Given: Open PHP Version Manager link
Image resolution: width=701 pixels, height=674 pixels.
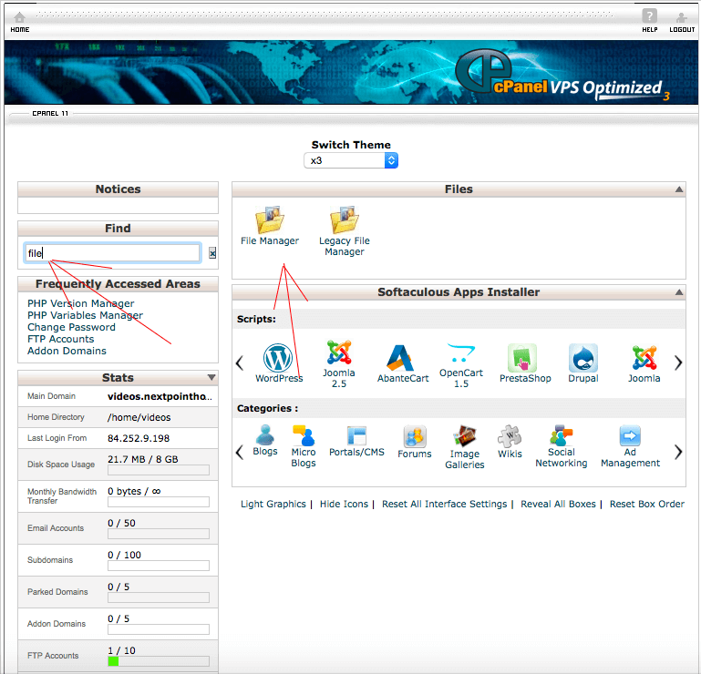Looking at the screenshot, I should click(80, 303).
